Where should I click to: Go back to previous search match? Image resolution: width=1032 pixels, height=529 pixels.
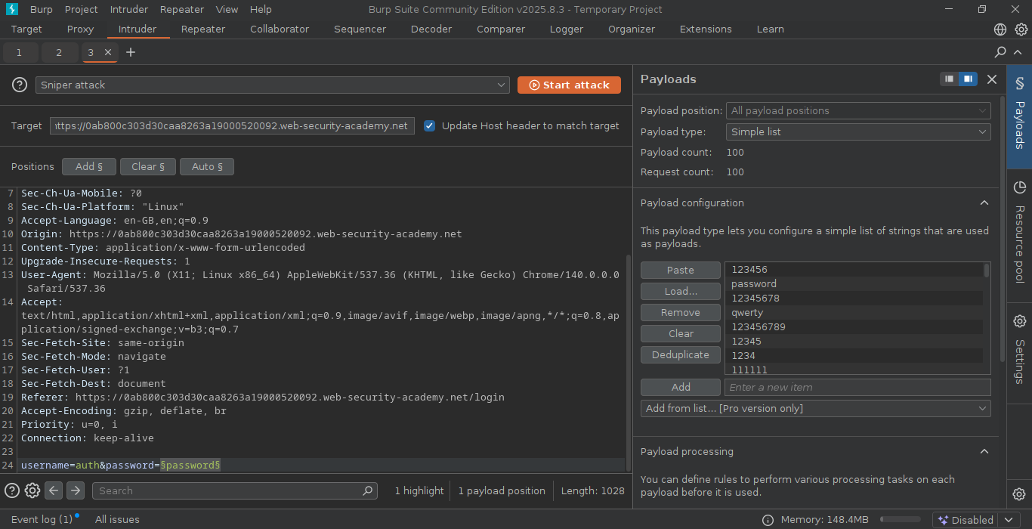pos(54,490)
